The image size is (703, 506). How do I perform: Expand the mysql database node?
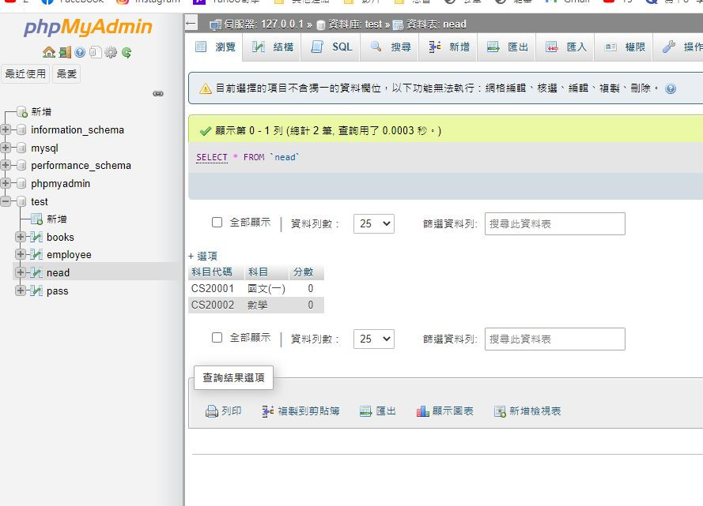pos(6,148)
